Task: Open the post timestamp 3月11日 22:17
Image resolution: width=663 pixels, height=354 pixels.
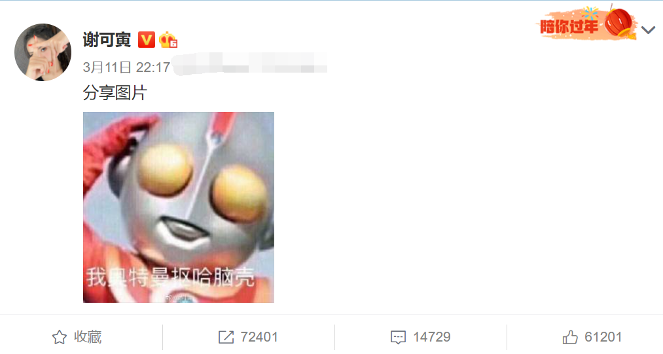Action: click(x=126, y=67)
